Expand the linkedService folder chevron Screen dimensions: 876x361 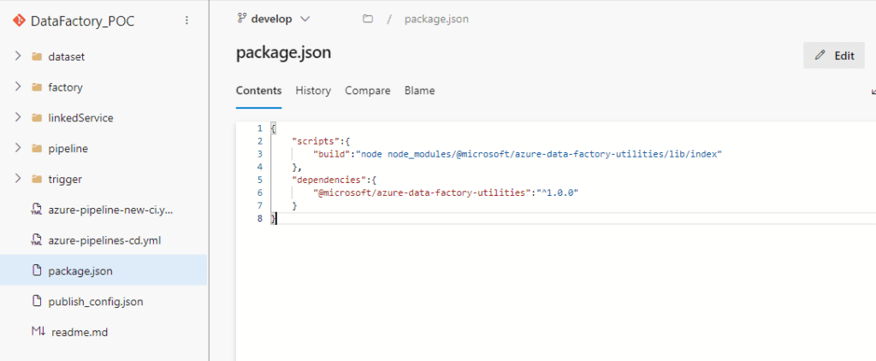pos(18,117)
